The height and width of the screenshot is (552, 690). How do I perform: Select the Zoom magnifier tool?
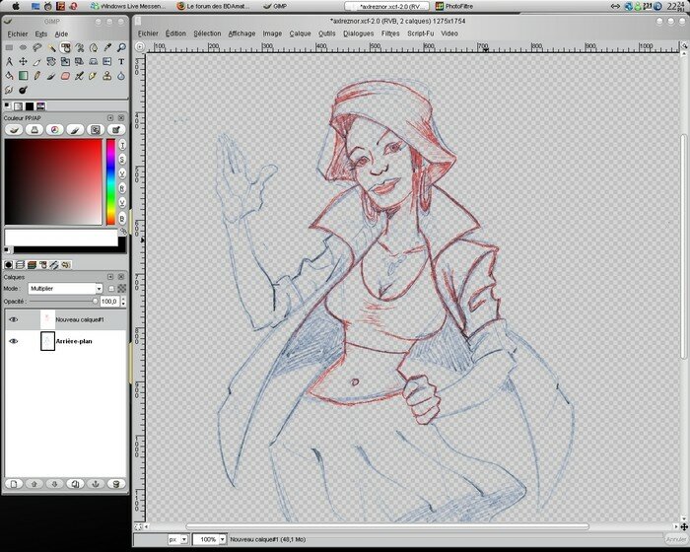pos(121,47)
